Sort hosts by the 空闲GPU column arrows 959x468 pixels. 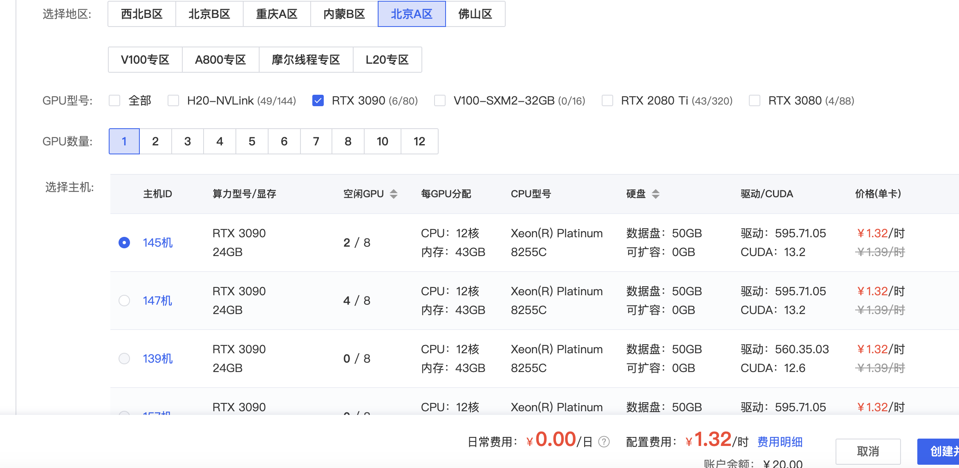[393, 194]
